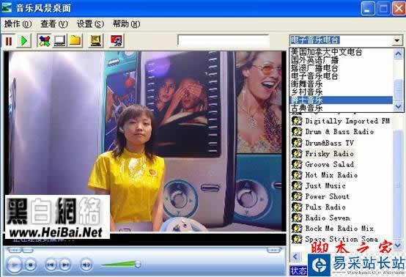Viewport: 406px width, 277px height.
Task: Click the icon beside Frisky Radio
Action: point(297,153)
